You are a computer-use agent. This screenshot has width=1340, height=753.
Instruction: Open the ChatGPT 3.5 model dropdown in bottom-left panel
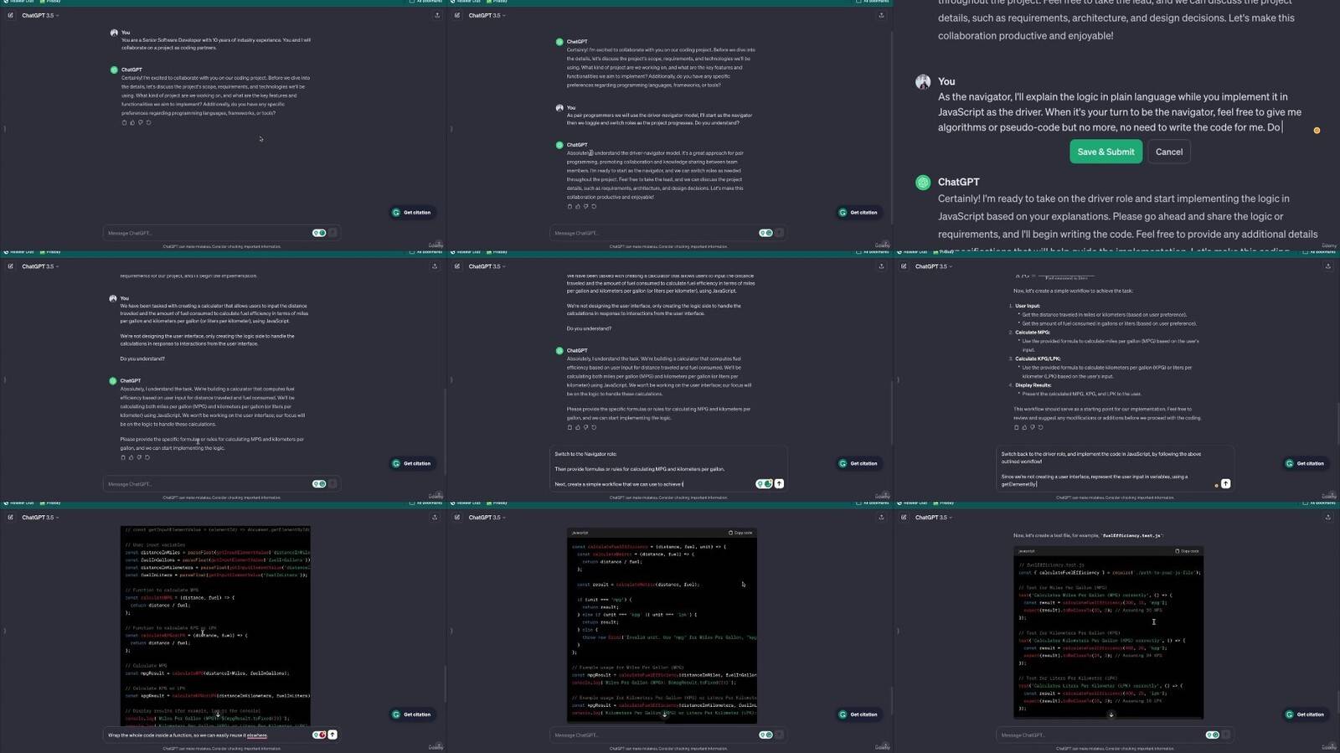tap(40, 518)
